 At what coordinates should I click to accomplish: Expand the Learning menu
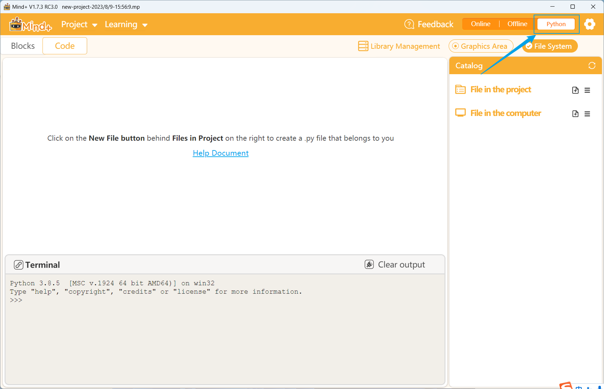point(126,24)
